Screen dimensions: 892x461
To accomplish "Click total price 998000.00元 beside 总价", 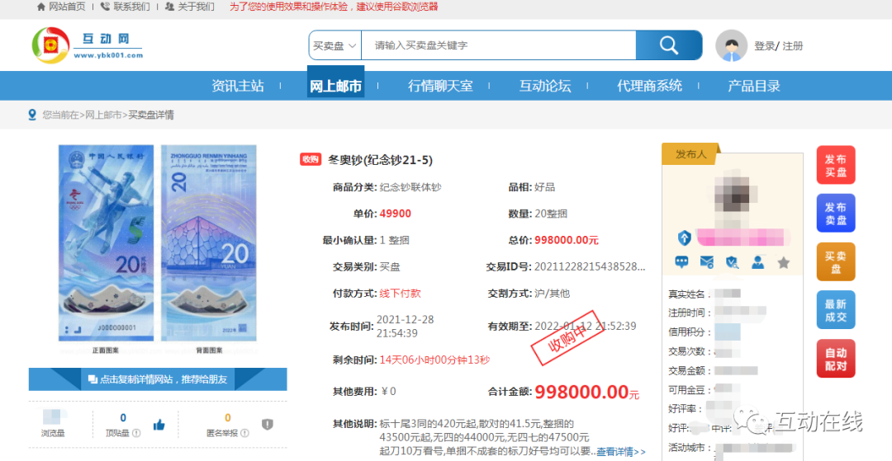I will pyautogui.click(x=567, y=240).
